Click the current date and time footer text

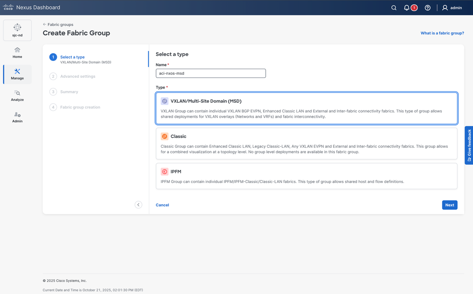tap(93, 290)
